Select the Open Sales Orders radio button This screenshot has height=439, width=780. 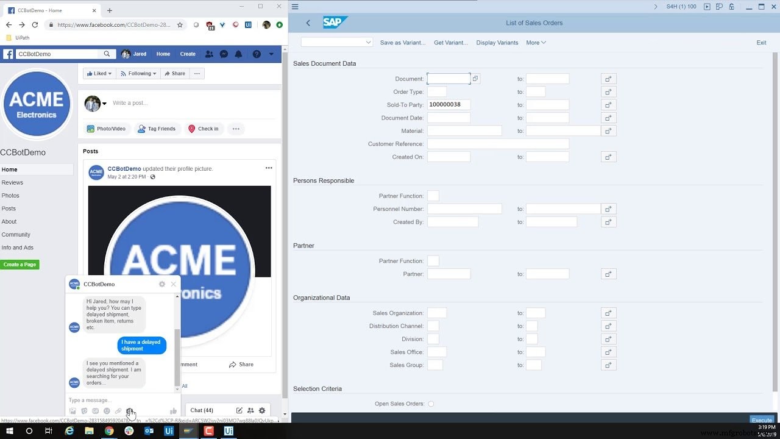click(x=431, y=404)
